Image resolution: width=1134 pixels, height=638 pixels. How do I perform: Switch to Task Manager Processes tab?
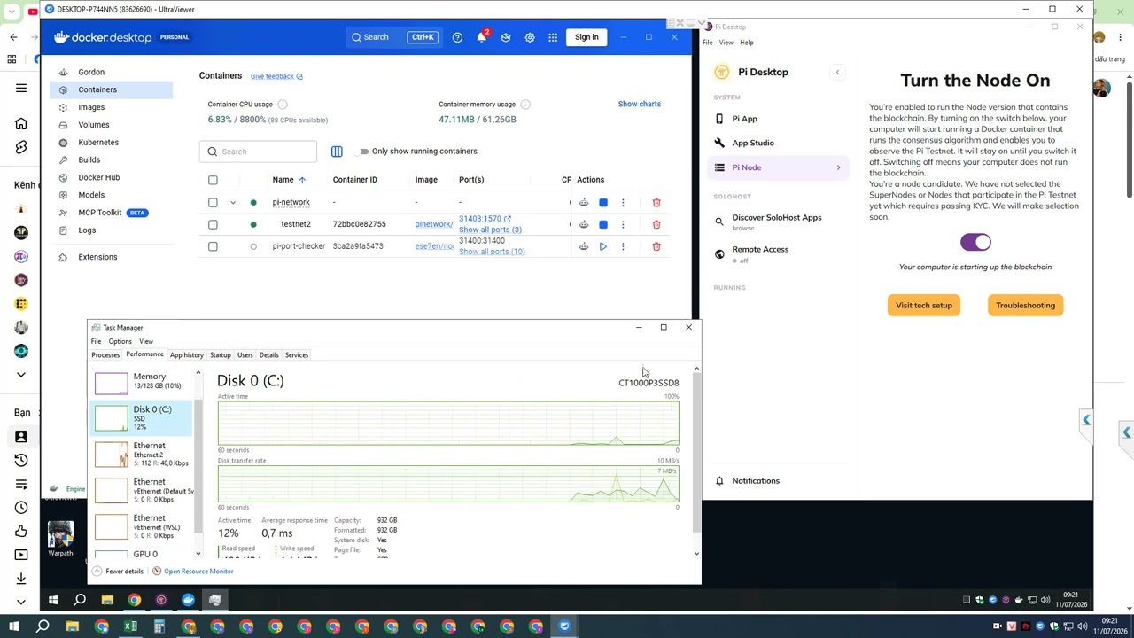(105, 355)
